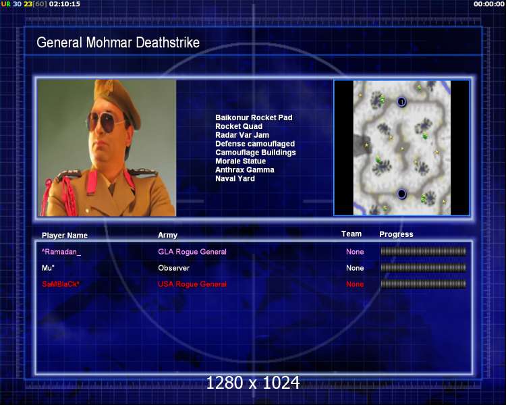
Task: Click Naval Yard entry
Action: click(235, 179)
